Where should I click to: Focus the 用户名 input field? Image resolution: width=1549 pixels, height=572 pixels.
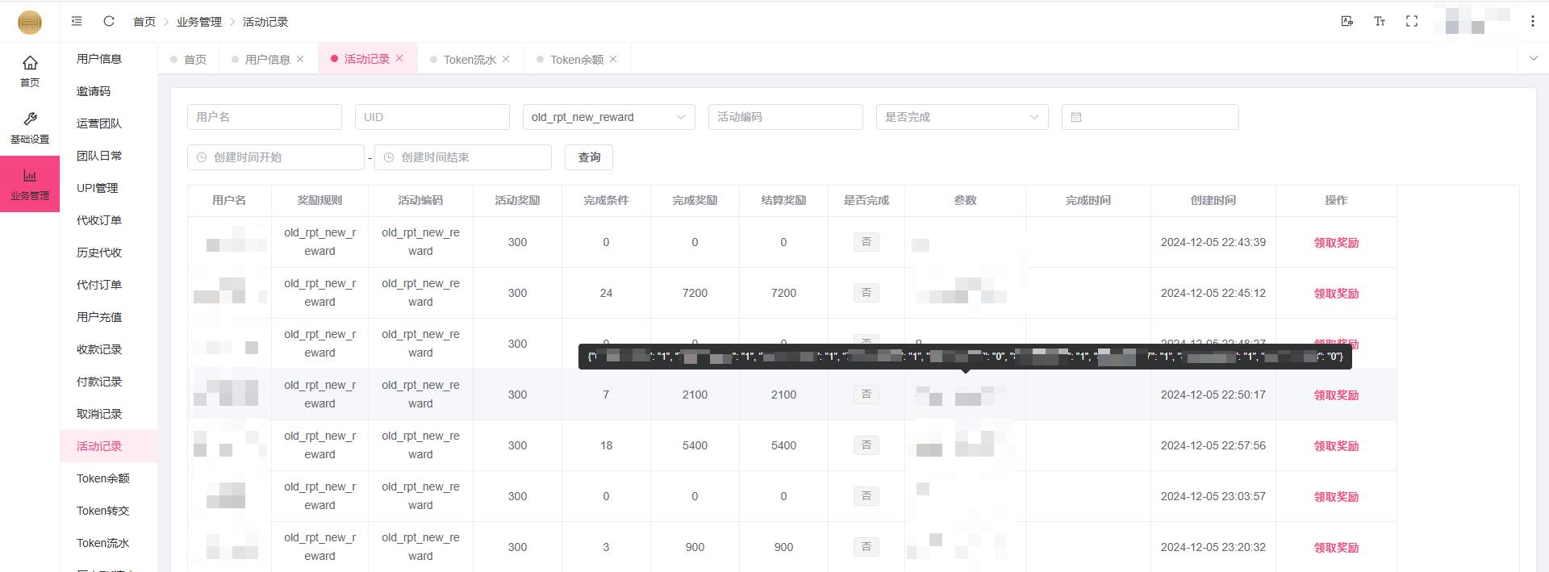point(264,117)
